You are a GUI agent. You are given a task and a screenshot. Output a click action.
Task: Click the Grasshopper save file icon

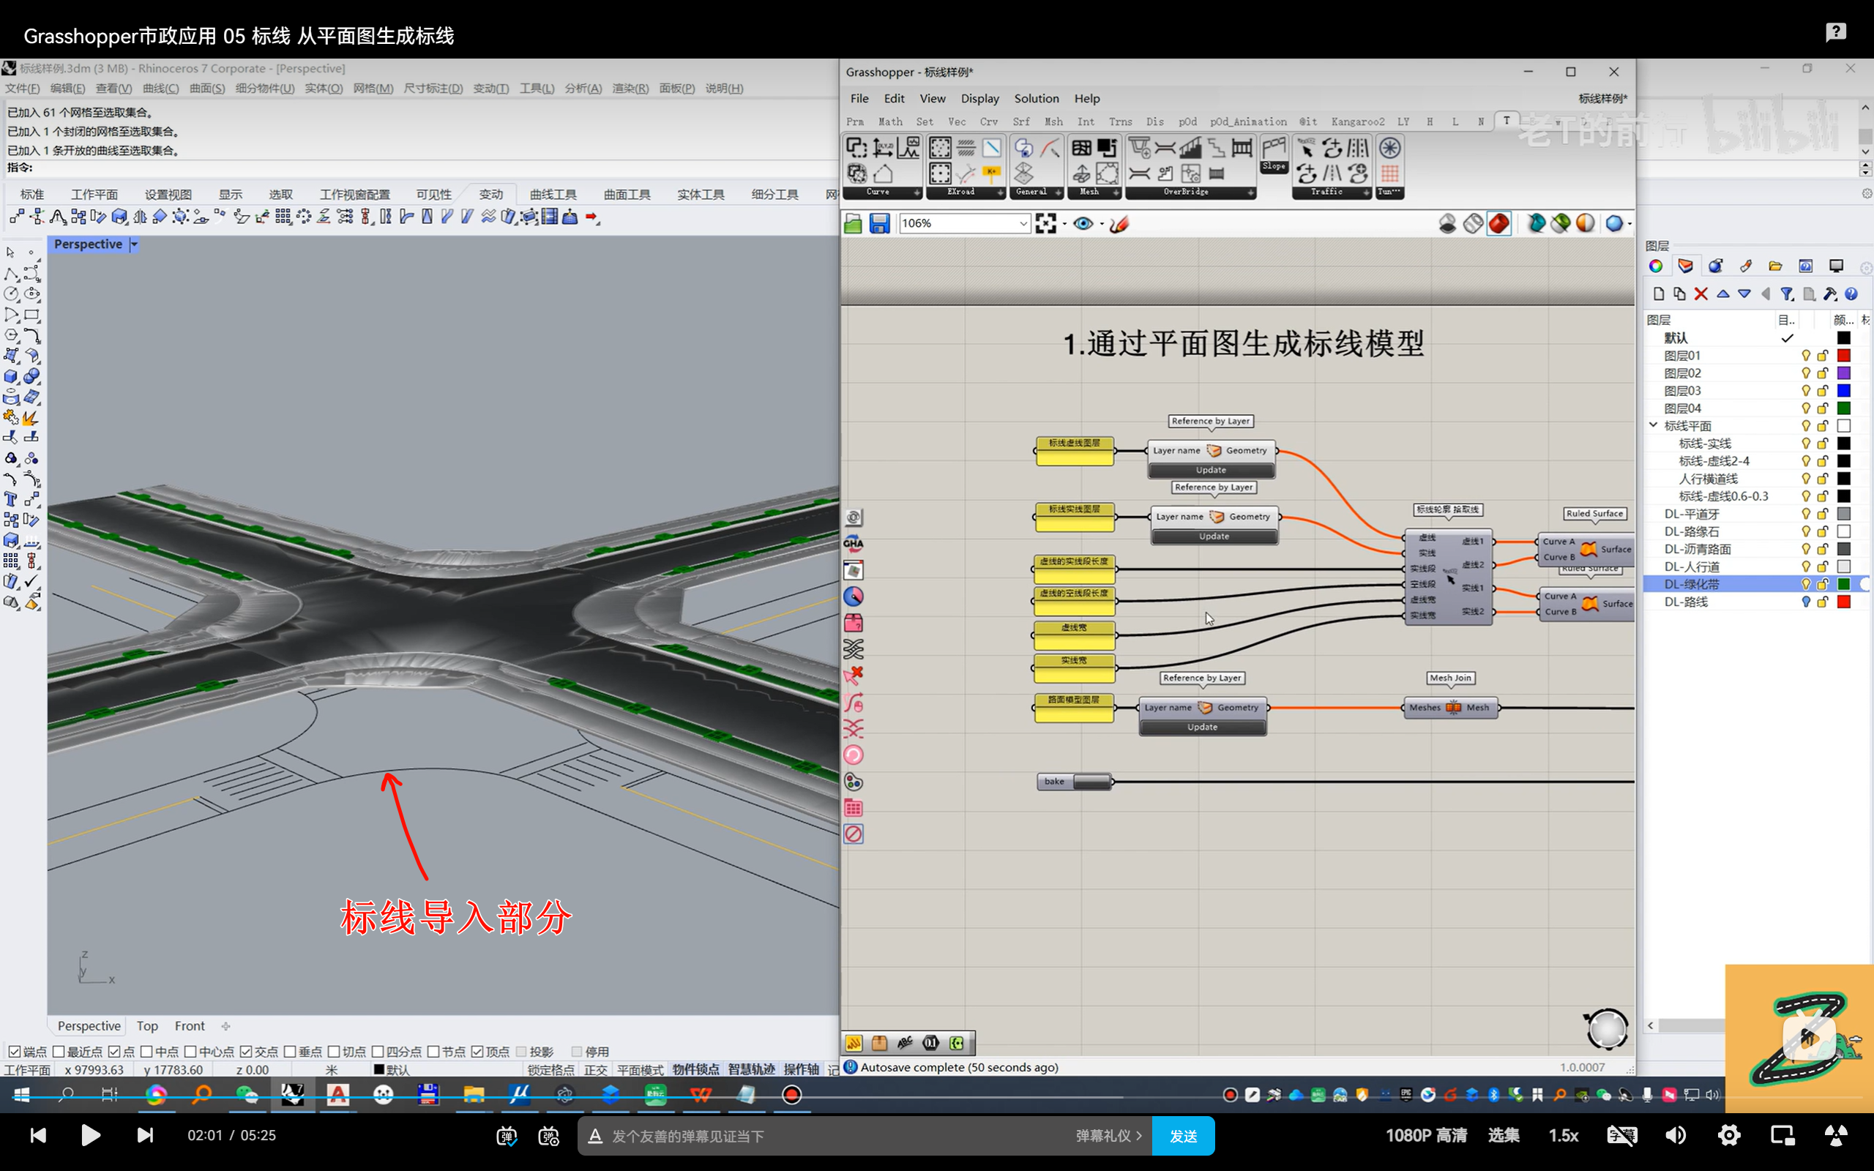coord(879,224)
